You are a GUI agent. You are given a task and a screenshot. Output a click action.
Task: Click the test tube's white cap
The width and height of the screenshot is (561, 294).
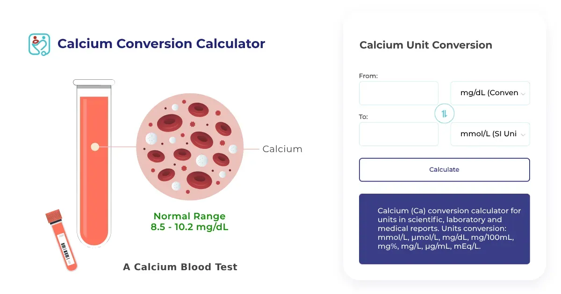click(94, 83)
